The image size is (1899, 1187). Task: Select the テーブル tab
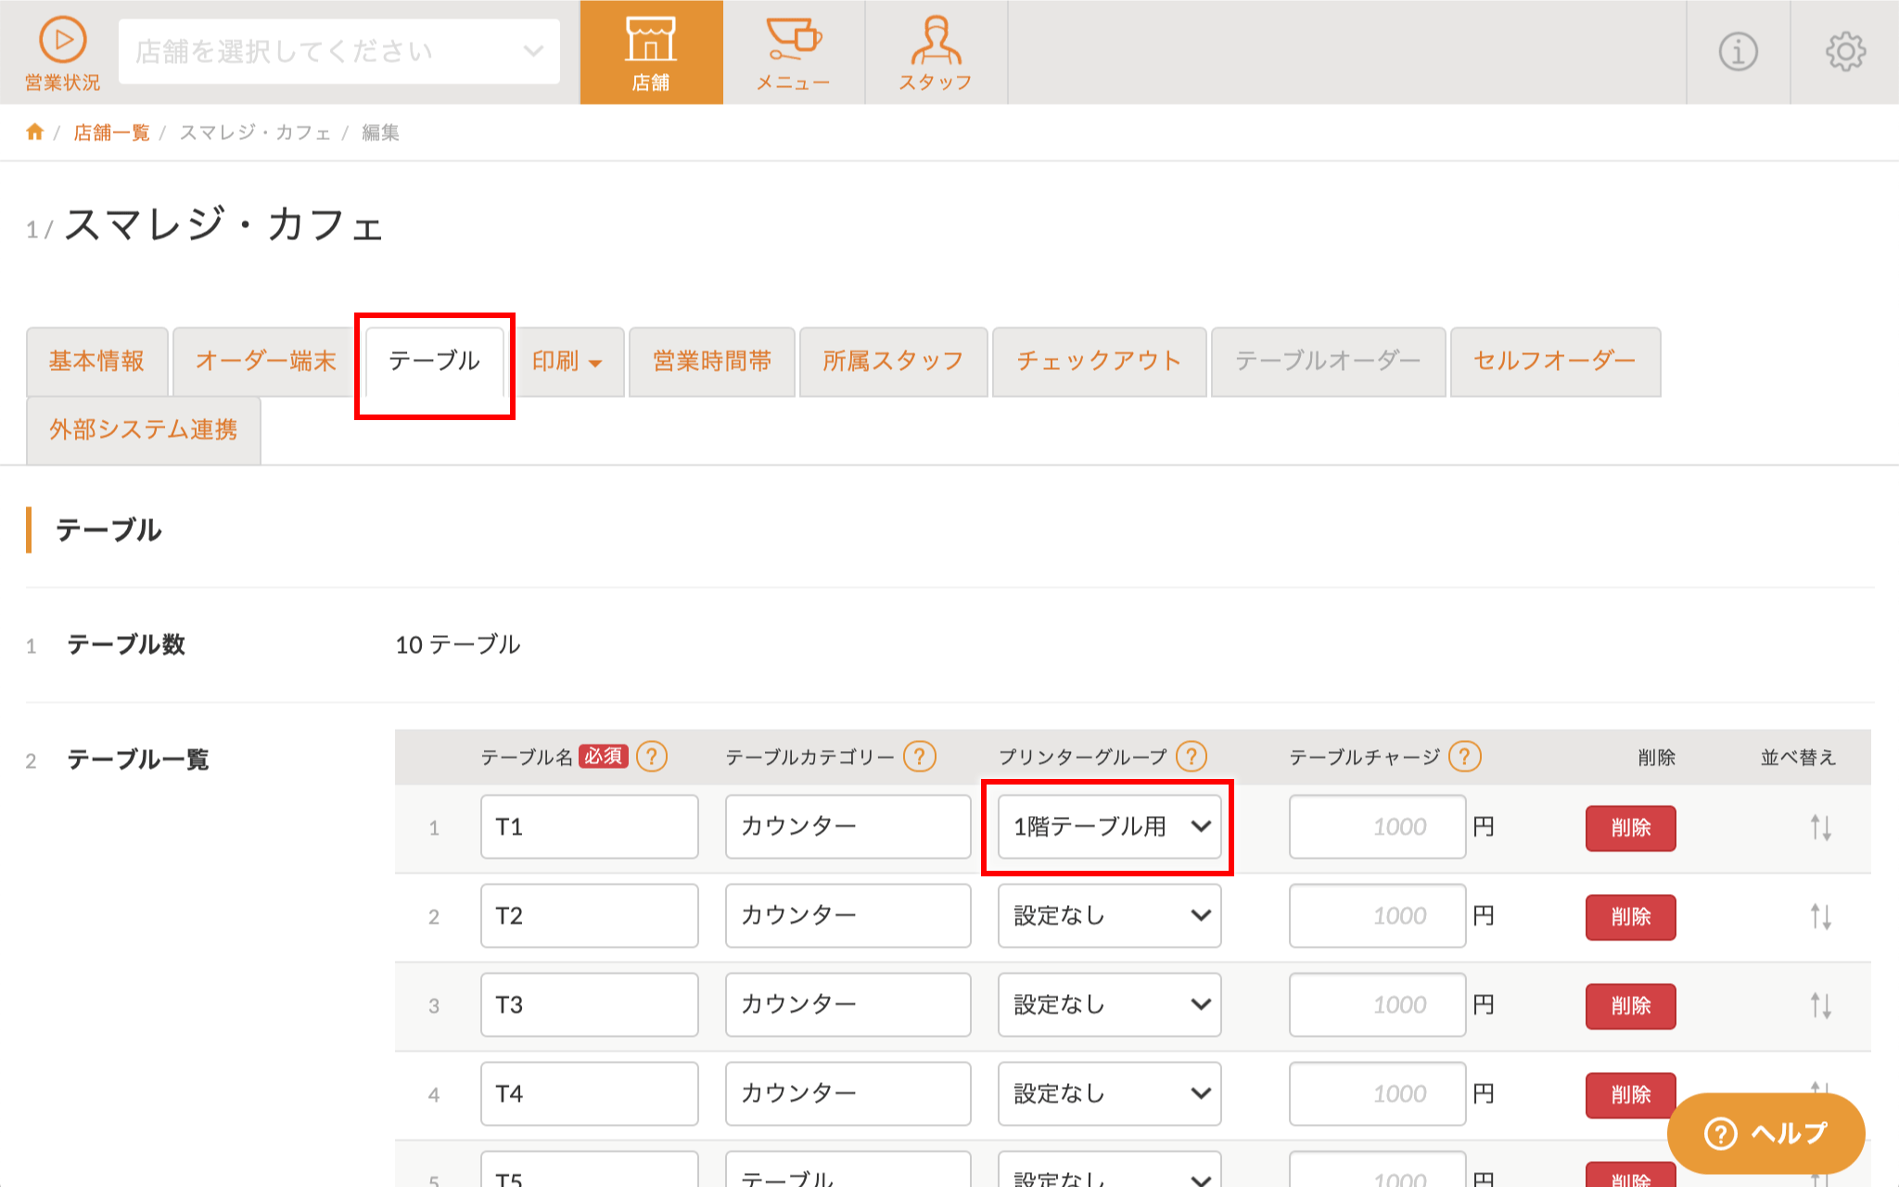tap(434, 362)
